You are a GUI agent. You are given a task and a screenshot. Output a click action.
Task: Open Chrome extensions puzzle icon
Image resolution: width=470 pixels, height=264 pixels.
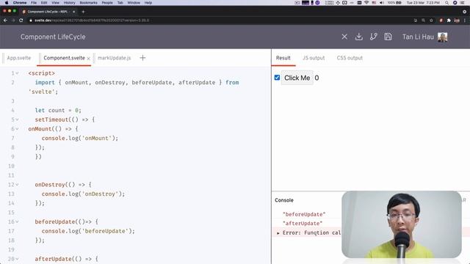449,21
